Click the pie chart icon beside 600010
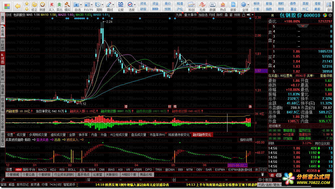The height and width of the screenshot is (189, 335). (x=325, y=15)
